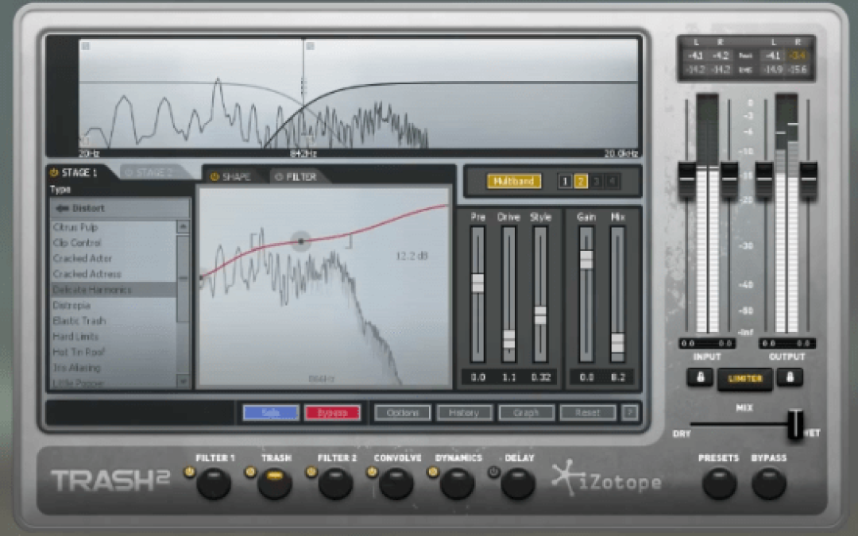858x536 pixels.
Task: Click the Dry/Wet mix slider handle
Action: (795, 424)
